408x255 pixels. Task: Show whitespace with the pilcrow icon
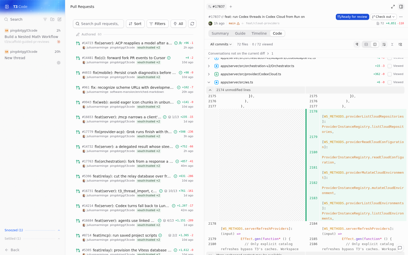(x=357, y=44)
